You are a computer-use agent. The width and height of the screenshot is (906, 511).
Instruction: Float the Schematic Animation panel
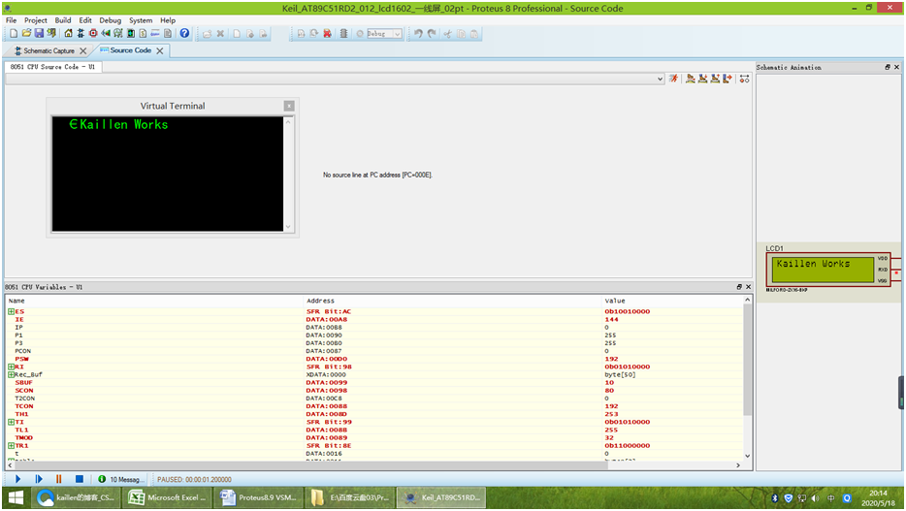point(888,67)
